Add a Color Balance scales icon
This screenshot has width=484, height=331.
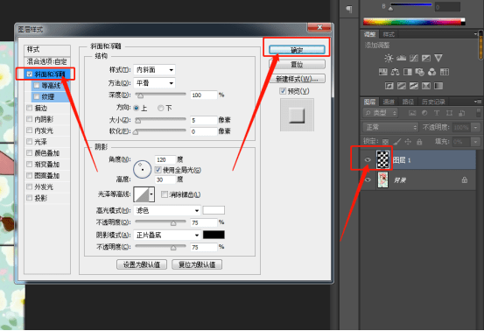coord(395,72)
